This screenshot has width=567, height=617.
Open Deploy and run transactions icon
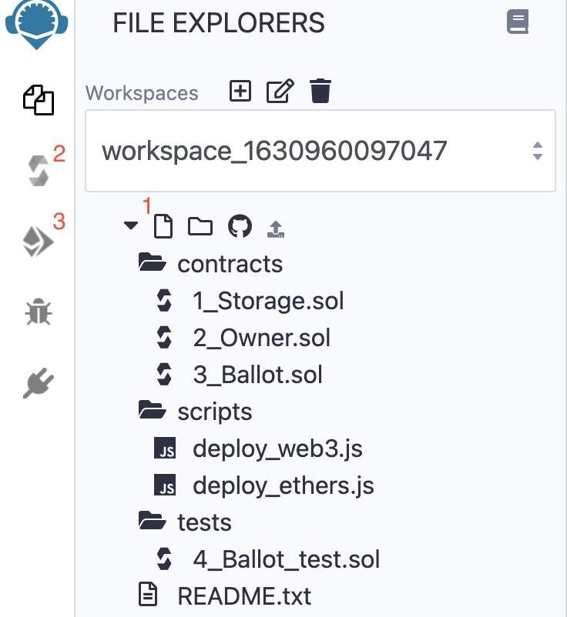pyautogui.click(x=38, y=242)
